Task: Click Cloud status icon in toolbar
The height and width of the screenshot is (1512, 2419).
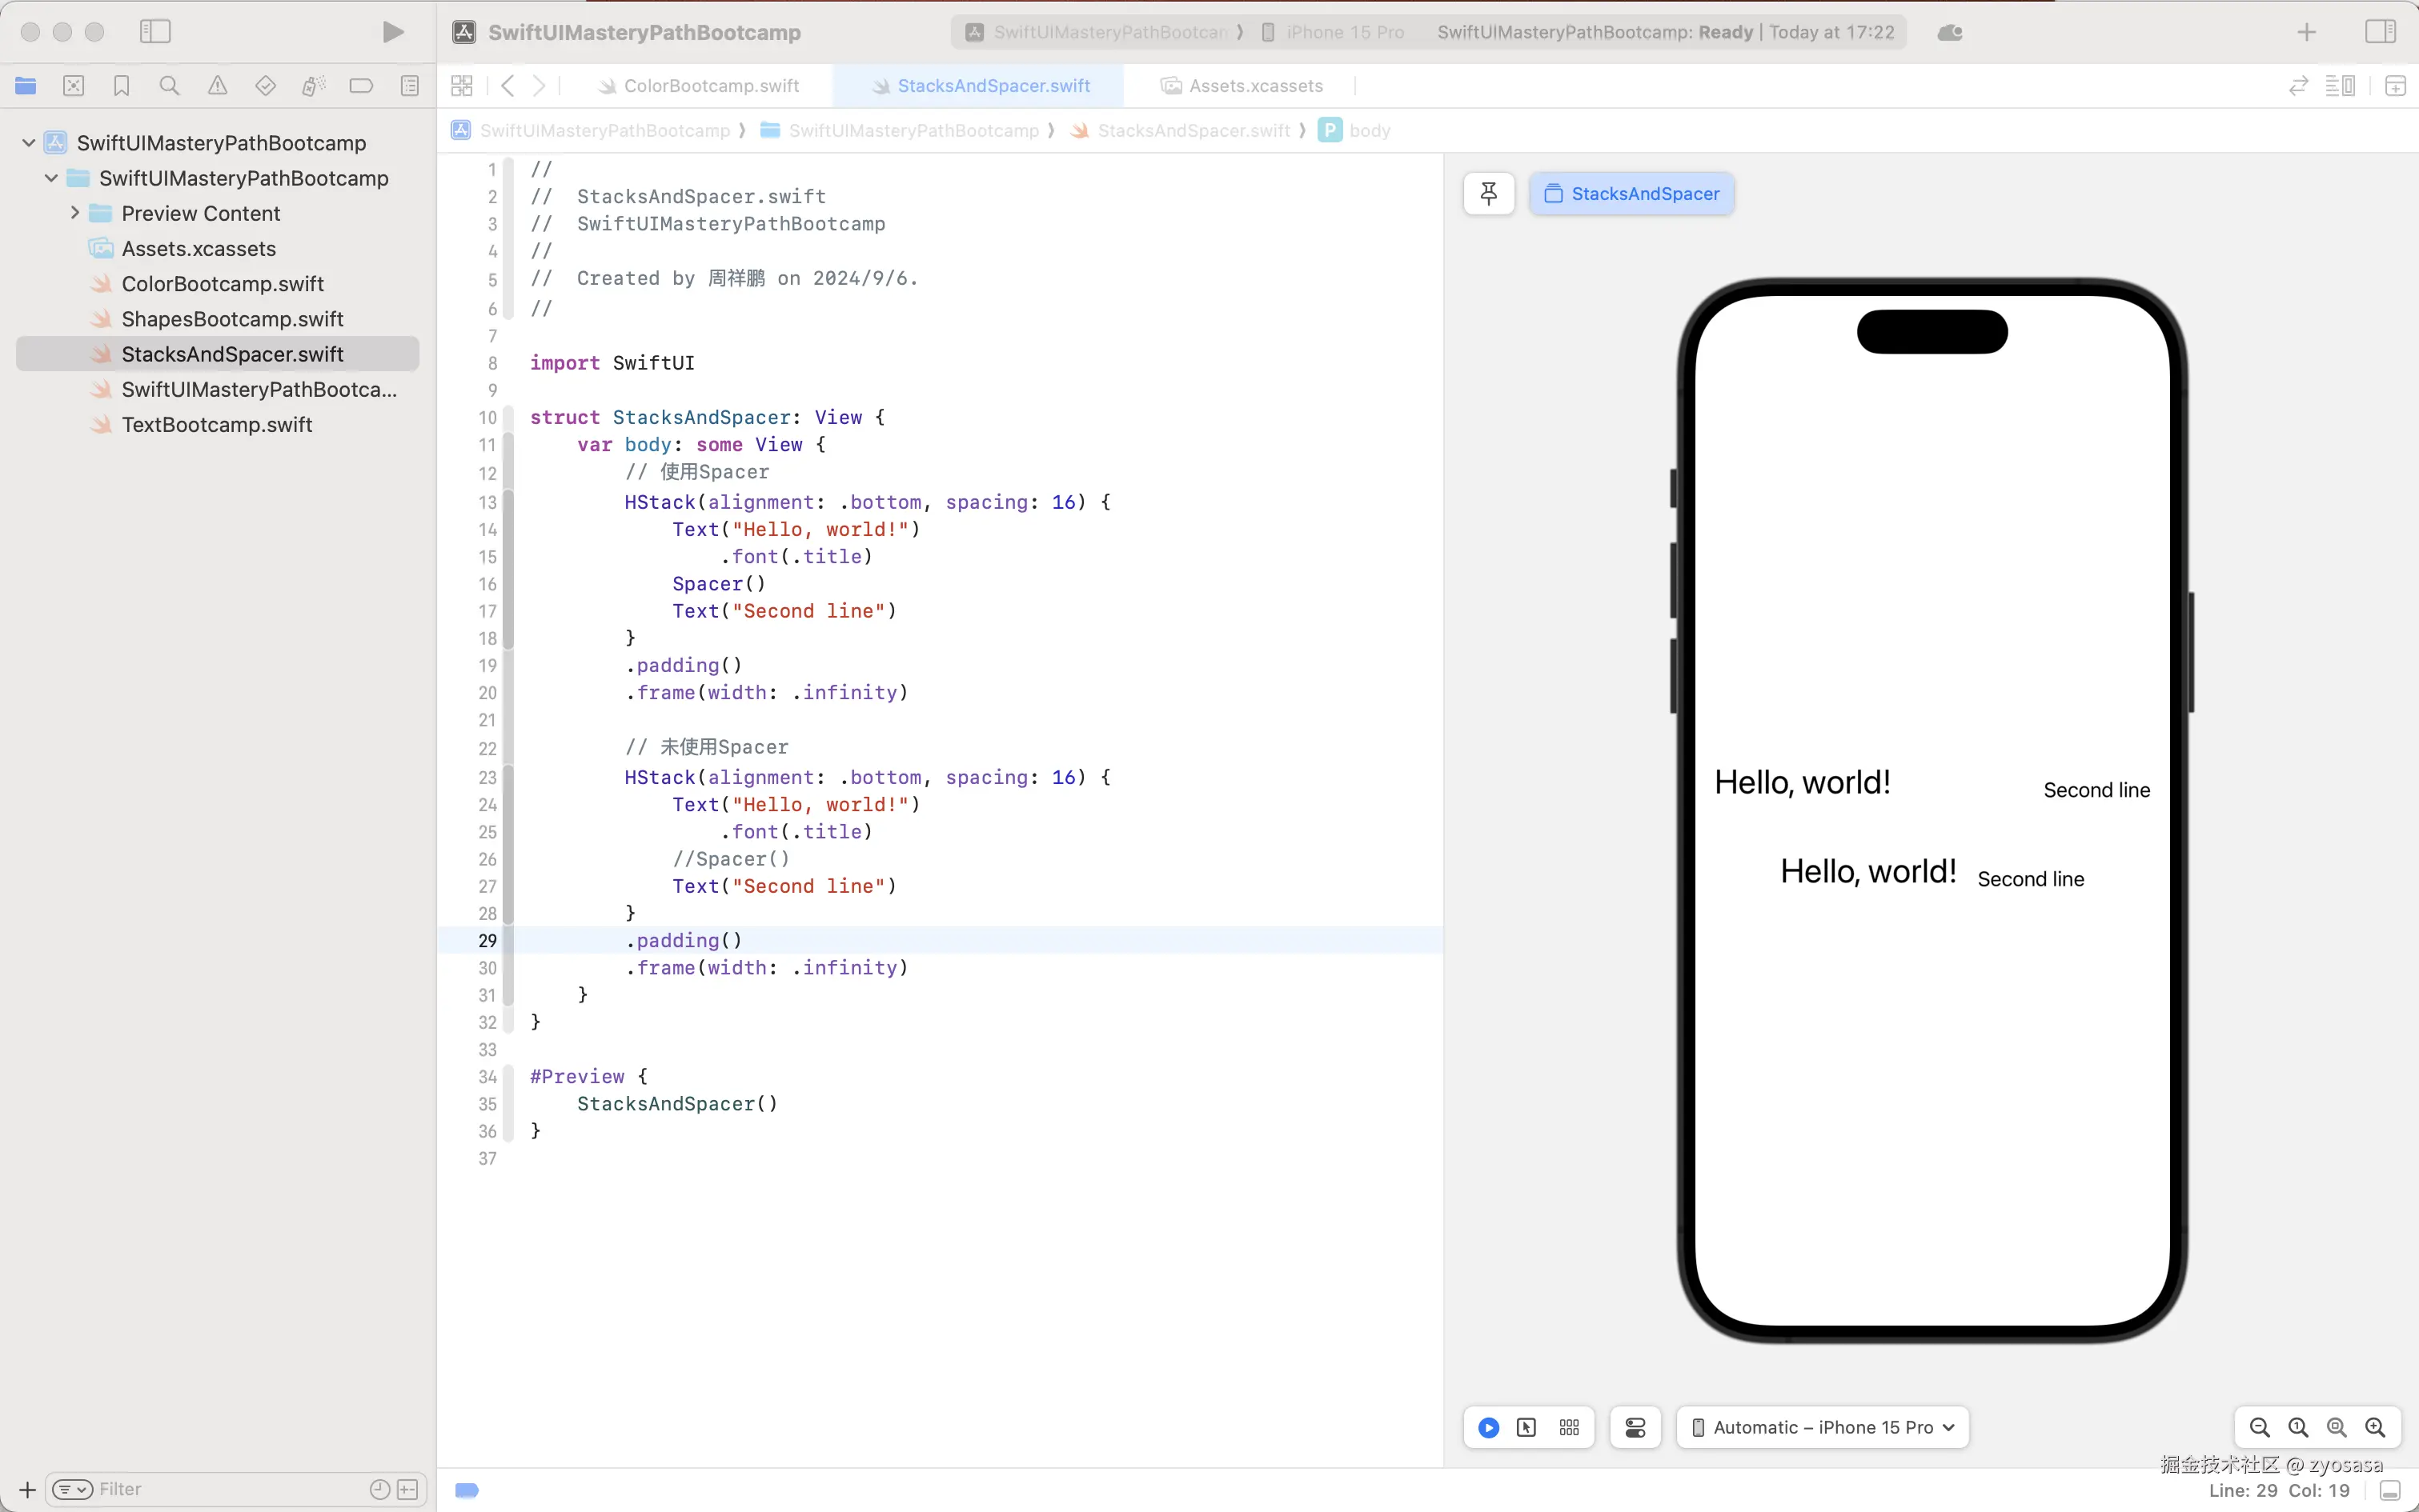Action: tap(1949, 32)
